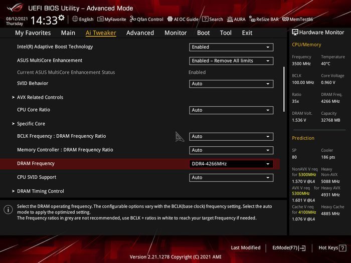Click the 4266 MHz DRAM Freq value

pyautogui.click(x=330, y=101)
